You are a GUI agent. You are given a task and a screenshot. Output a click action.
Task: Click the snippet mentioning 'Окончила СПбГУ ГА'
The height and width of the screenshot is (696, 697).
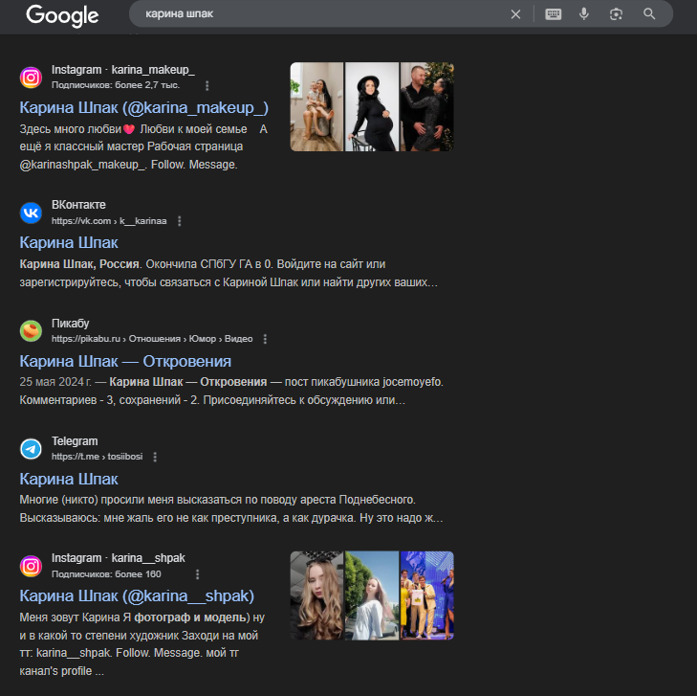coord(229,273)
